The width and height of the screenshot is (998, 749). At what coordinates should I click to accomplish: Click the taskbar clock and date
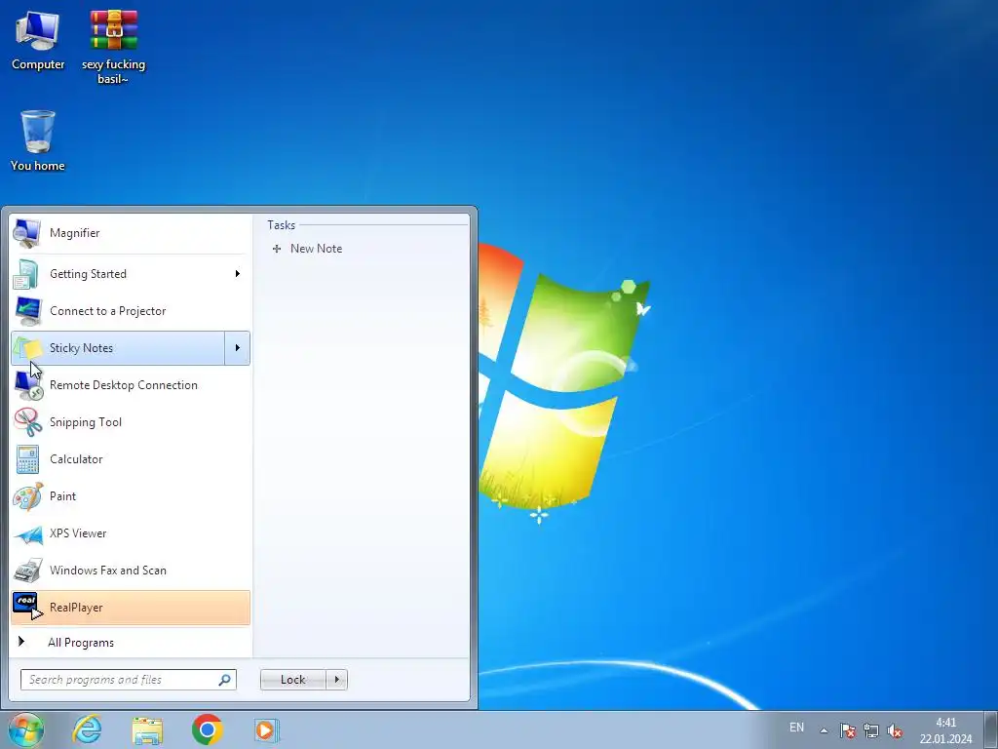pos(945,730)
